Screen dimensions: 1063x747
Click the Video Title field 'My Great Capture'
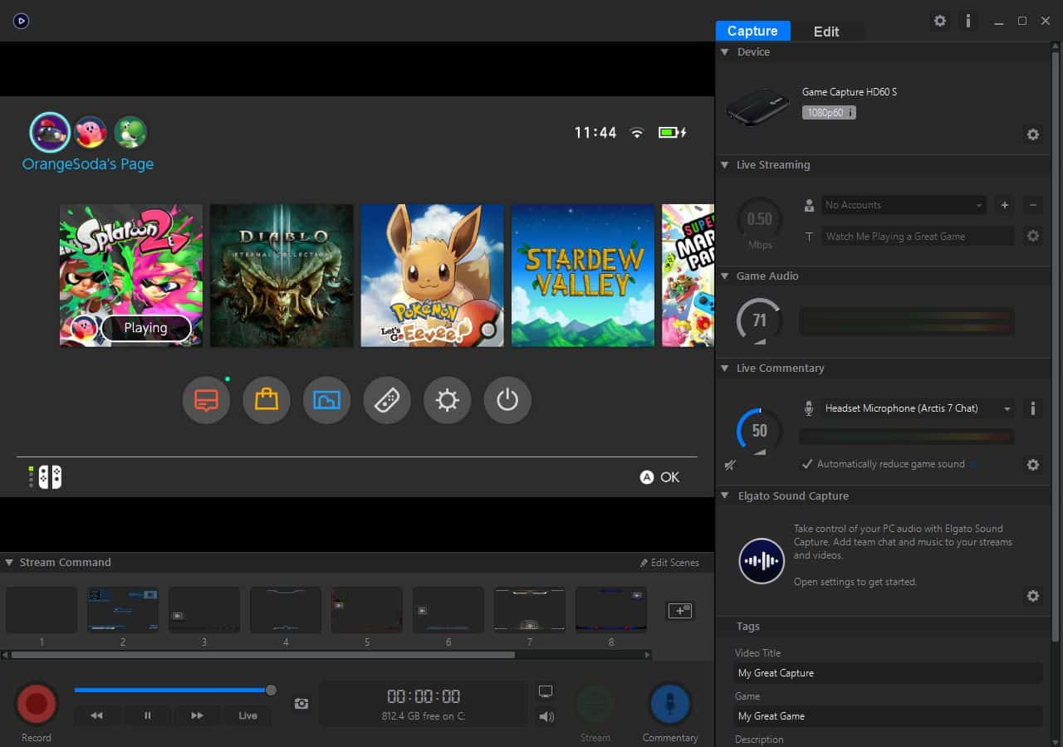pyautogui.click(x=888, y=673)
